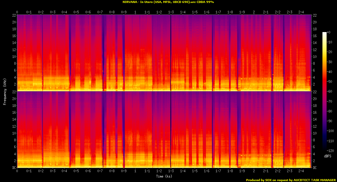The width and height of the screenshot is (337, 182).
Task: Click the DC label at bottom right axis
Action: [x=314, y=168]
